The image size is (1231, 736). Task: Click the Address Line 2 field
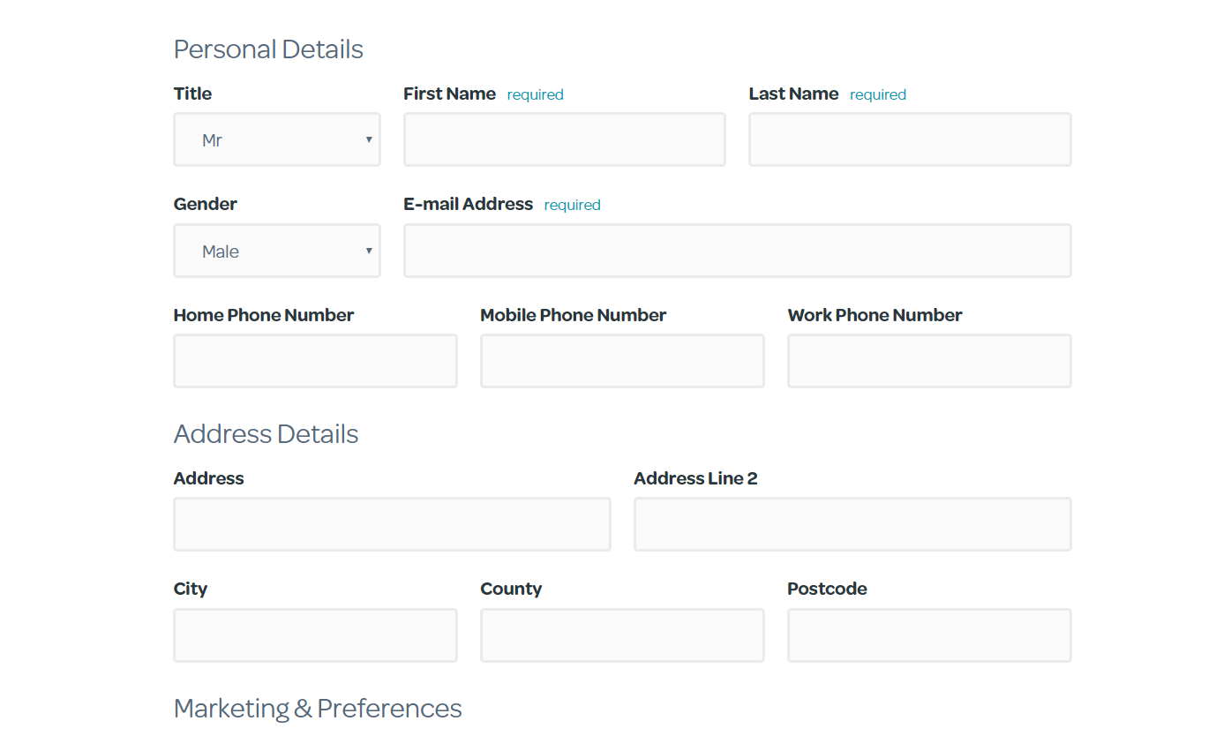(852, 524)
